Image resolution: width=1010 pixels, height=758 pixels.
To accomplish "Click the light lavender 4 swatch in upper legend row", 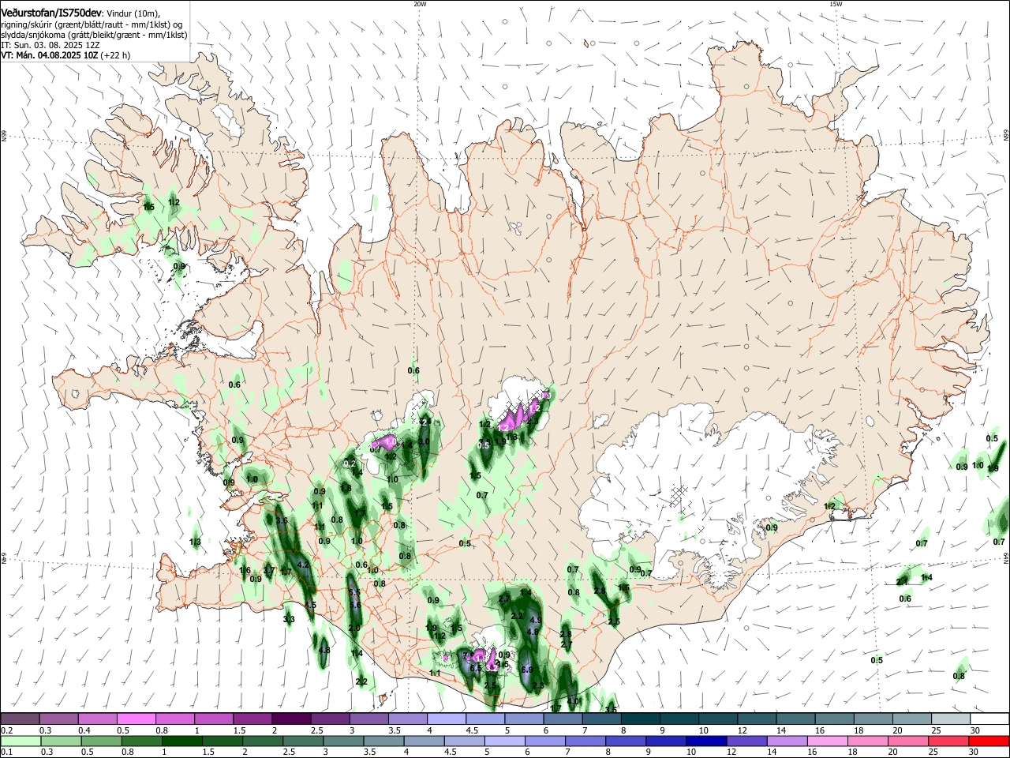I will tap(445, 719).
